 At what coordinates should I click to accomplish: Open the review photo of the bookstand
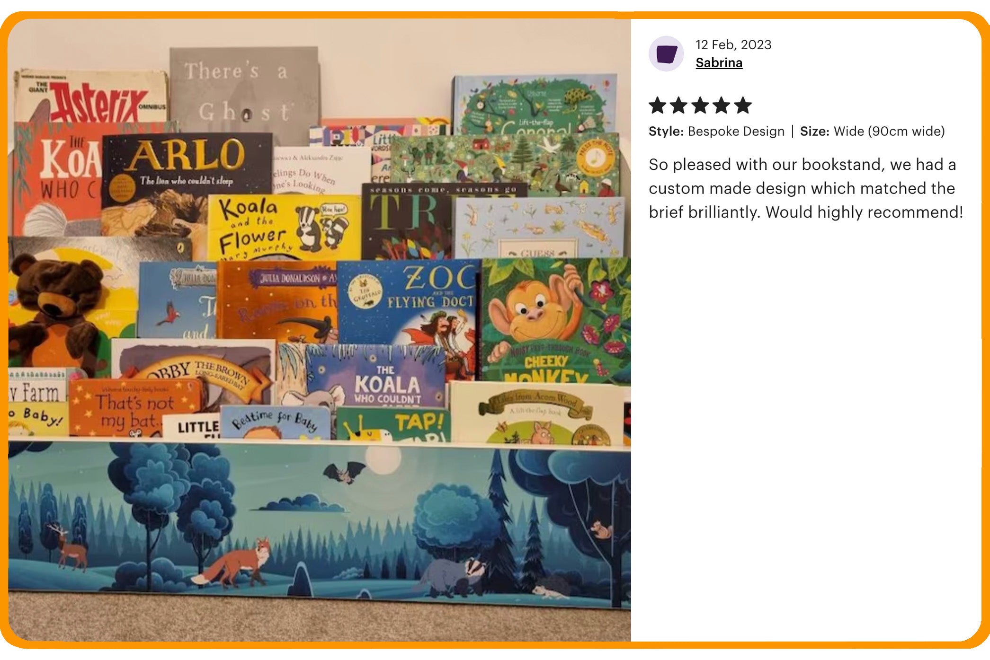[x=319, y=330]
